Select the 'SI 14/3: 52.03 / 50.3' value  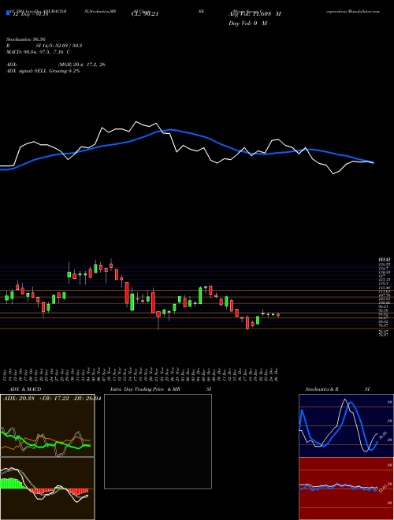coord(59,46)
